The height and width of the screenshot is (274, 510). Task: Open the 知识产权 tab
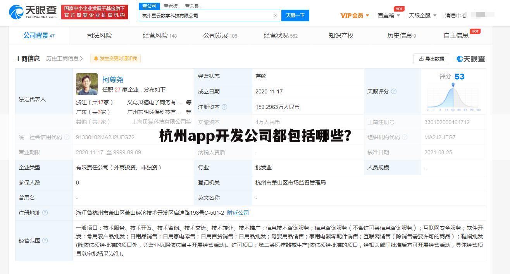coord(341,36)
